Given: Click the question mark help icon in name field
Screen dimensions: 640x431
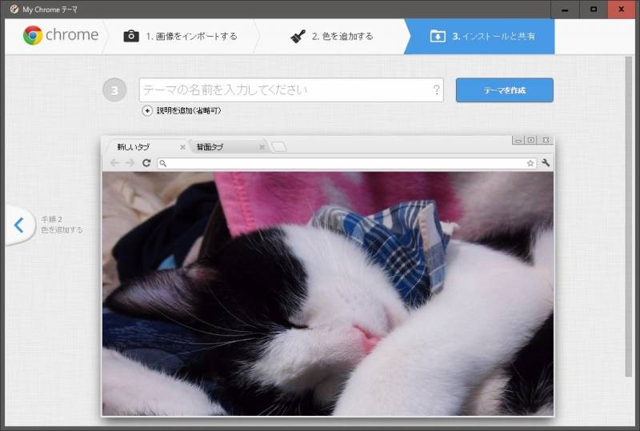Looking at the screenshot, I should [x=436, y=90].
